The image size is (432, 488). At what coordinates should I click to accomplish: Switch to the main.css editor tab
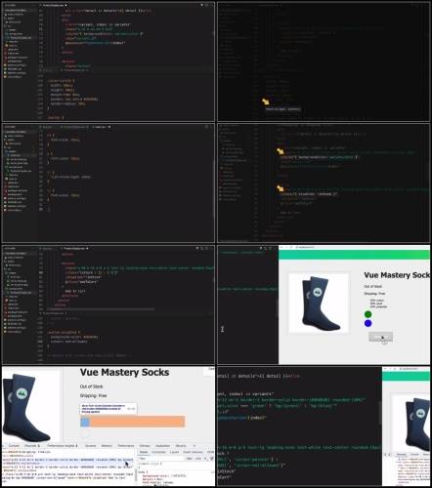click(101, 127)
